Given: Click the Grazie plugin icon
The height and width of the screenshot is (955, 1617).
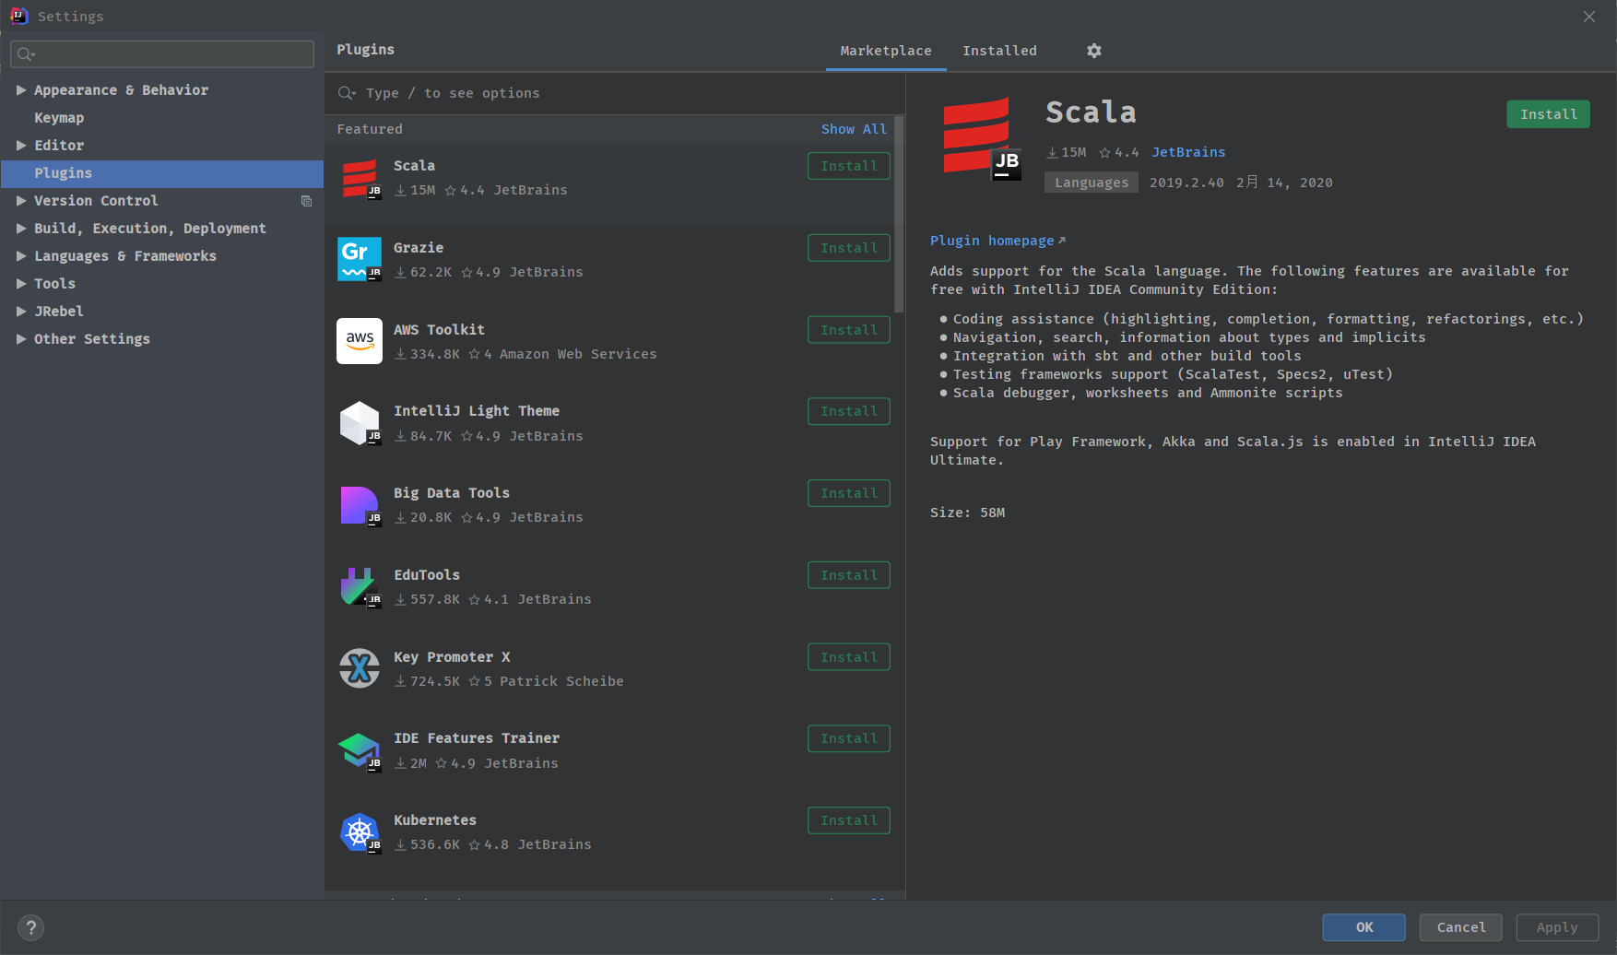Looking at the screenshot, I should 360,259.
